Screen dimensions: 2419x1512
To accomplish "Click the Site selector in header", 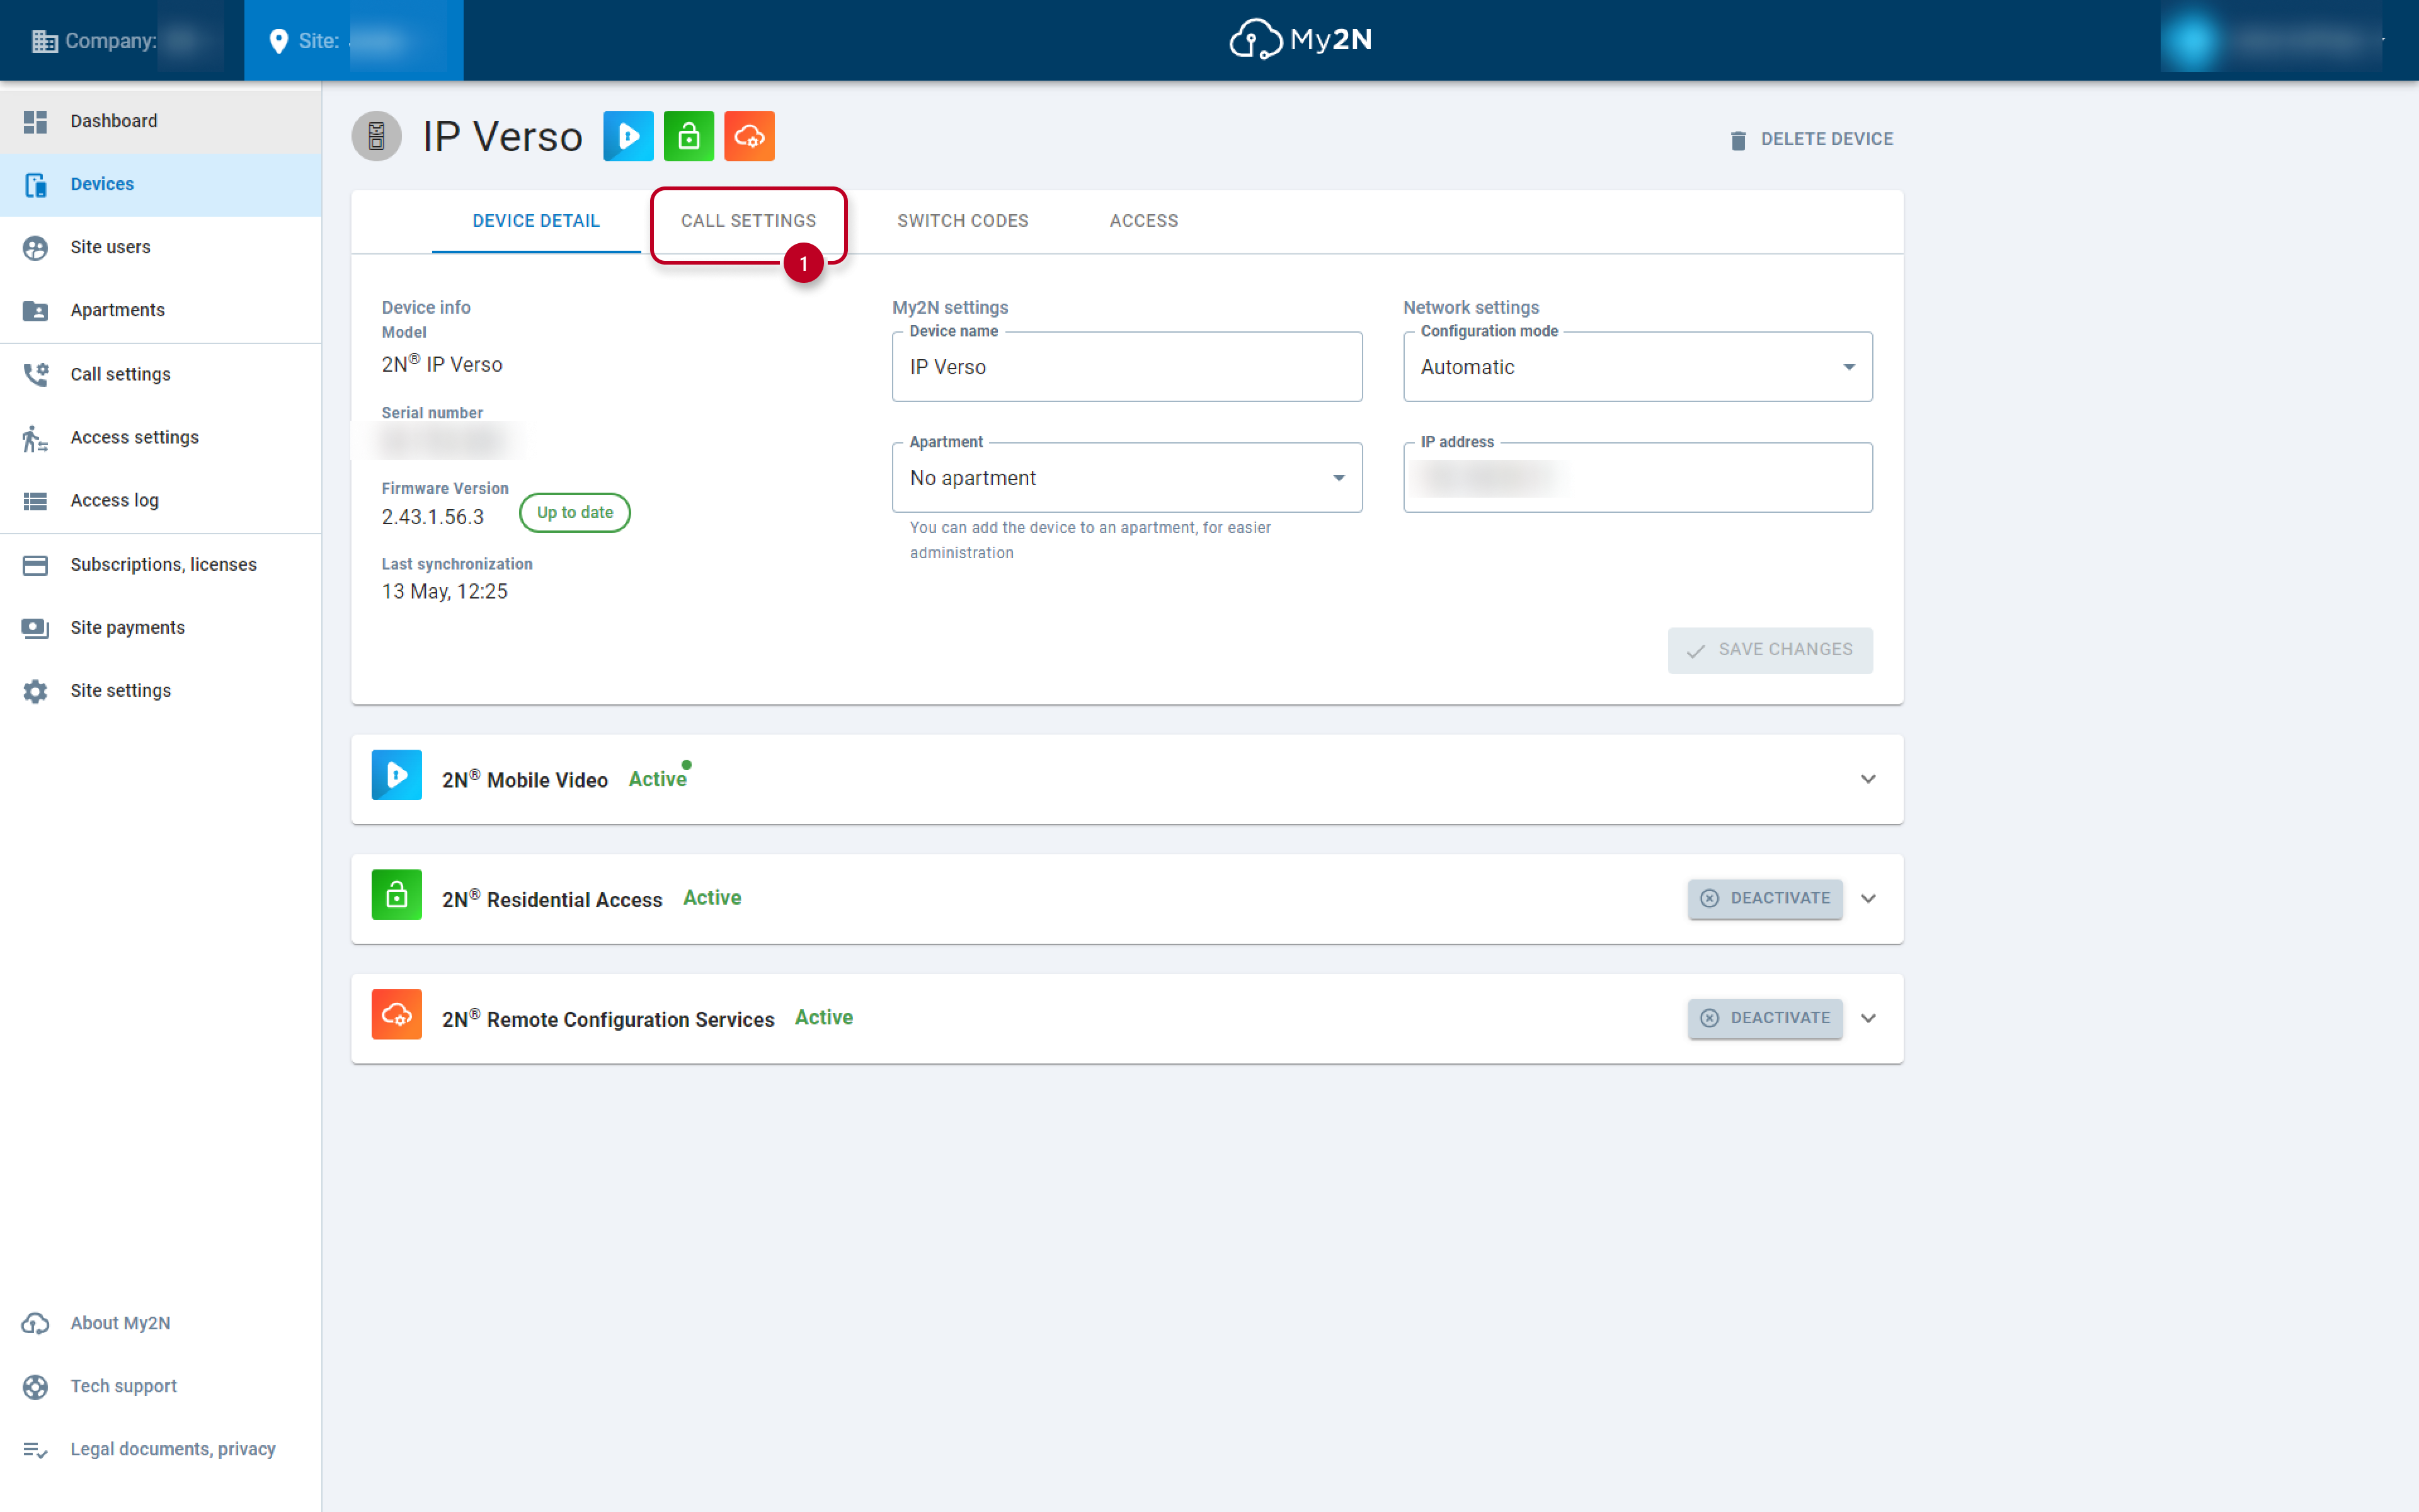I will pos(354,40).
